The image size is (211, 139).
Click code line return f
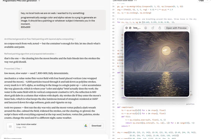click(125, 126)
